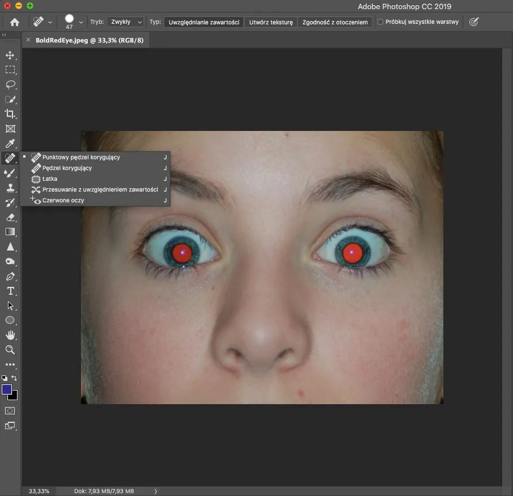The width and height of the screenshot is (513, 496).
Task: Activate the Zoom tool
Action: point(10,350)
